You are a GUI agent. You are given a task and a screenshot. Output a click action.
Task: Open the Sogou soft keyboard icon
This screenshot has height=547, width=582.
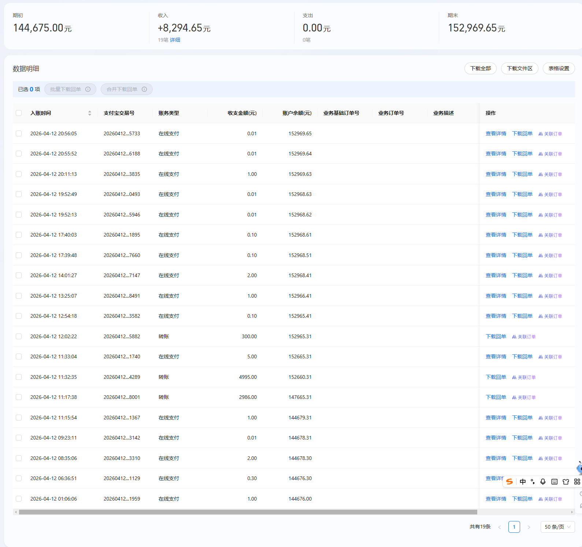pos(554,482)
